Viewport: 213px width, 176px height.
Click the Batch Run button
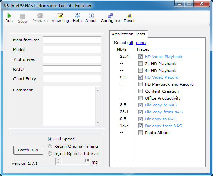pyautogui.click(x=28, y=150)
